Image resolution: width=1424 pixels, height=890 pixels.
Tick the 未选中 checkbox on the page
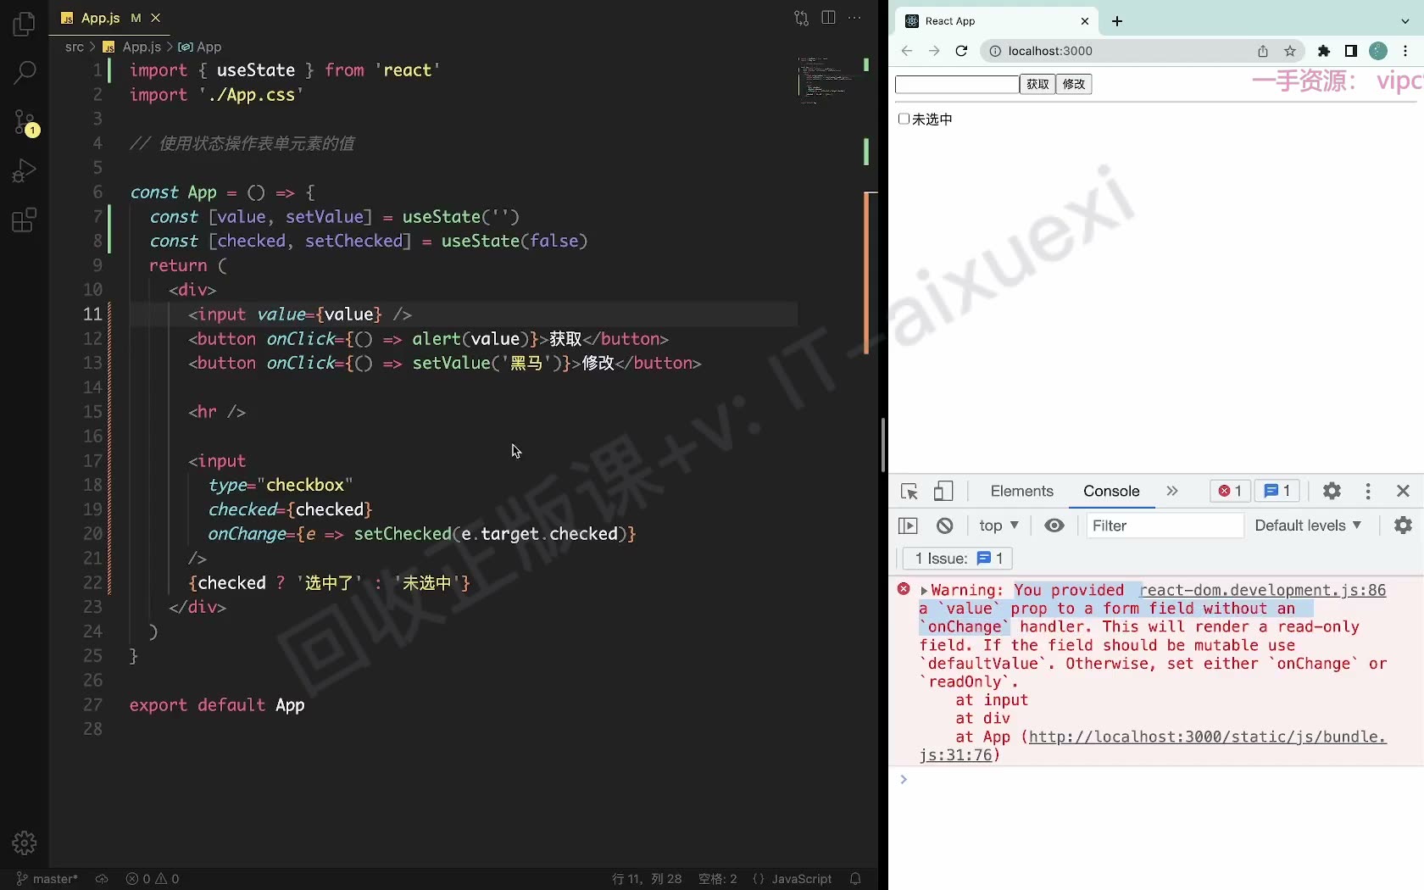(x=904, y=119)
